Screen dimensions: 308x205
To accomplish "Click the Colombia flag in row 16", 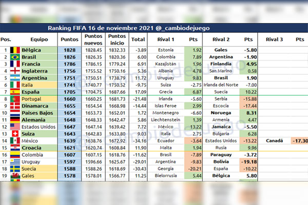I will pyautogui.click(x=15, y=155).
